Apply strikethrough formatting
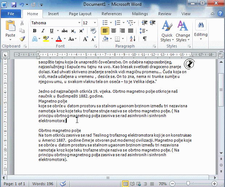The image size is (225, 187). (65, 31)
